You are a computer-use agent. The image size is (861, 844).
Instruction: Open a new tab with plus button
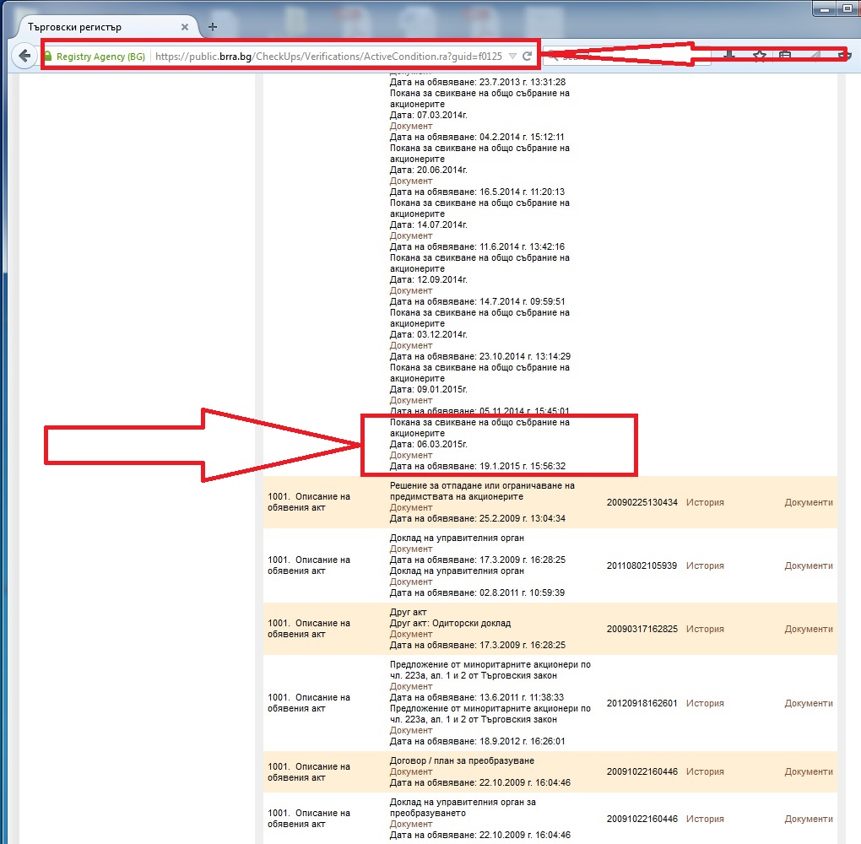213,27
